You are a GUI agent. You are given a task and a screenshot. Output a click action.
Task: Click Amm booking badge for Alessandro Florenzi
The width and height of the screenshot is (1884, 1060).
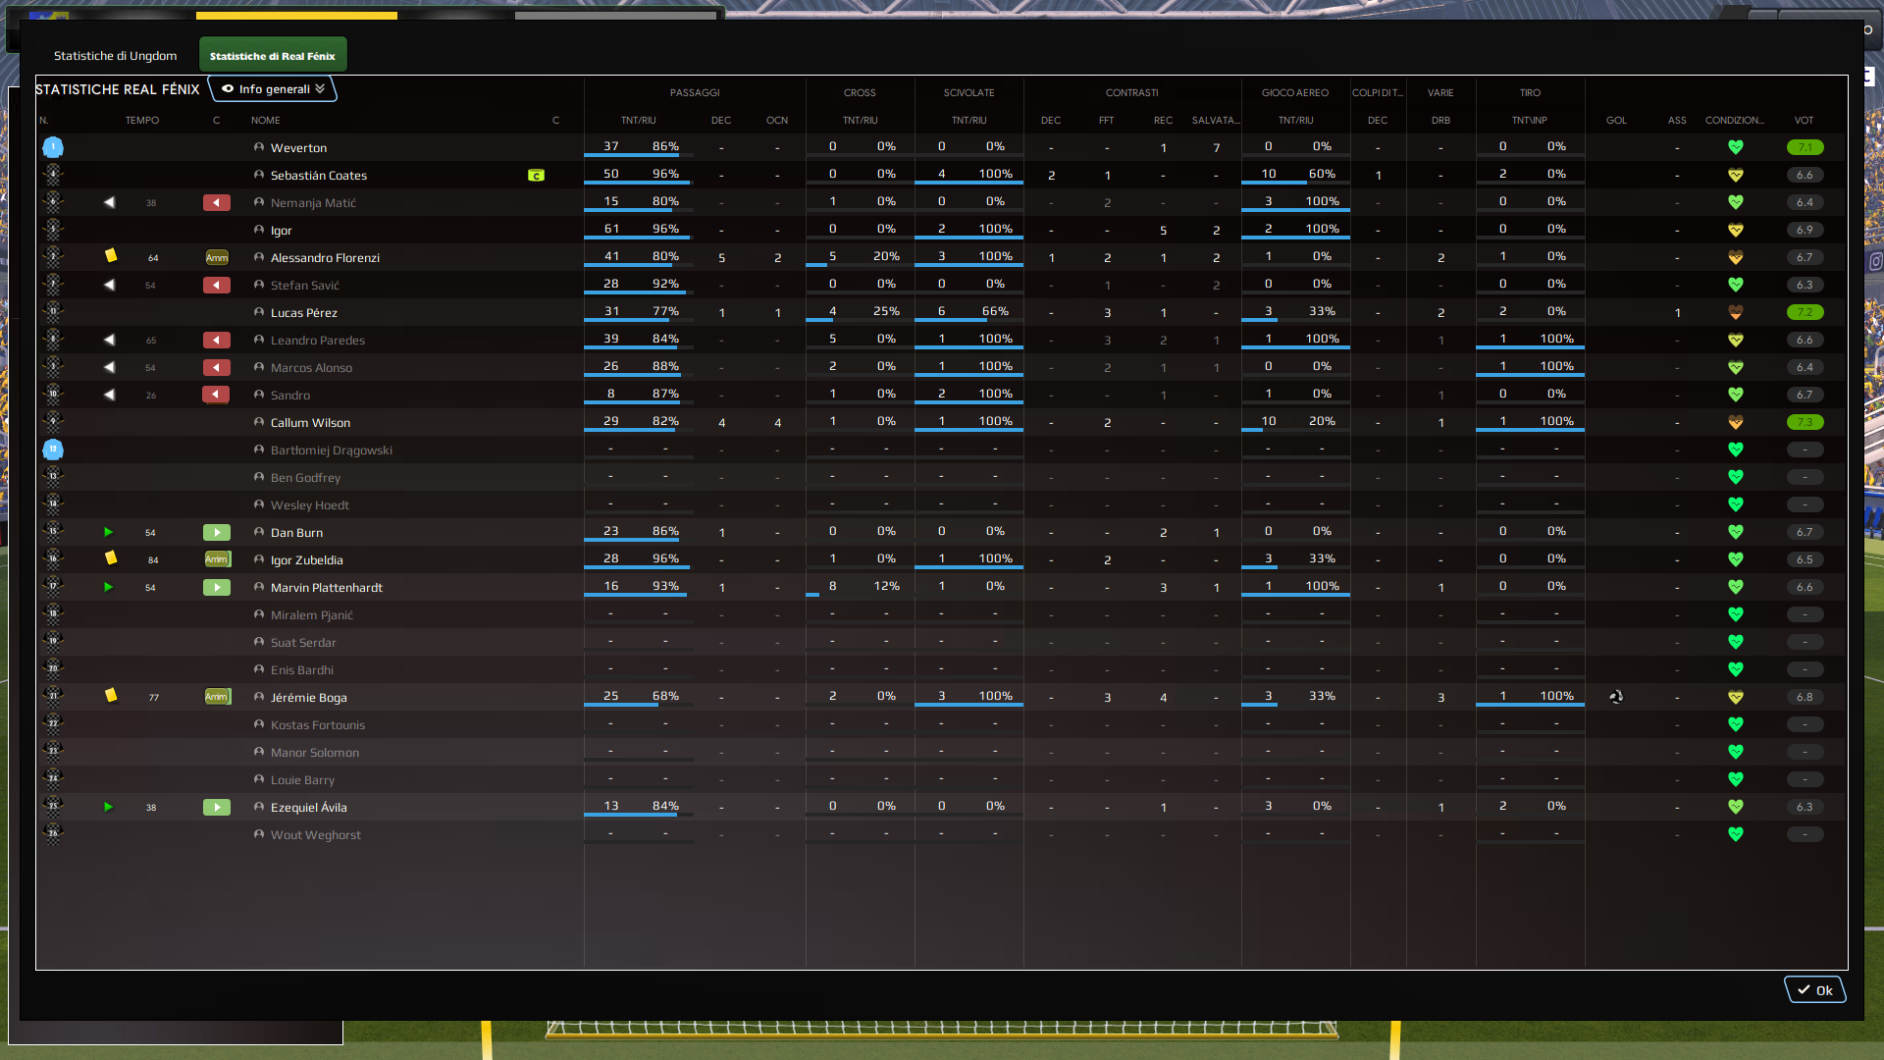pos(217,258)
